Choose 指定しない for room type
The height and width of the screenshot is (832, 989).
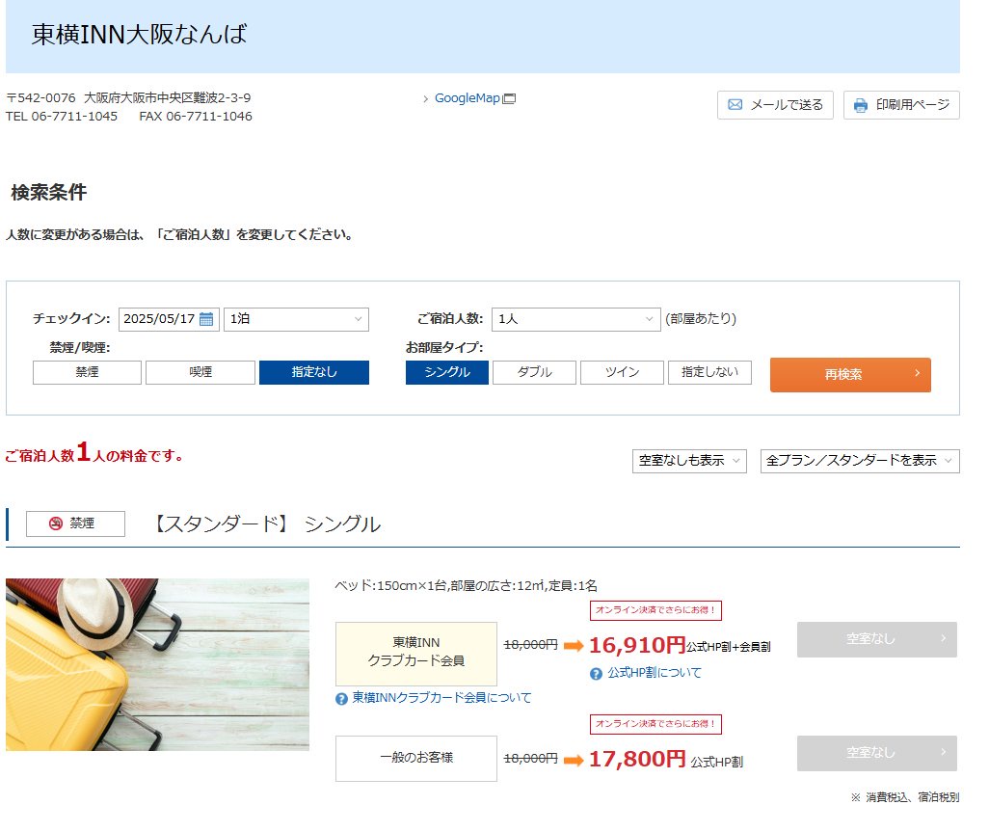709,372
